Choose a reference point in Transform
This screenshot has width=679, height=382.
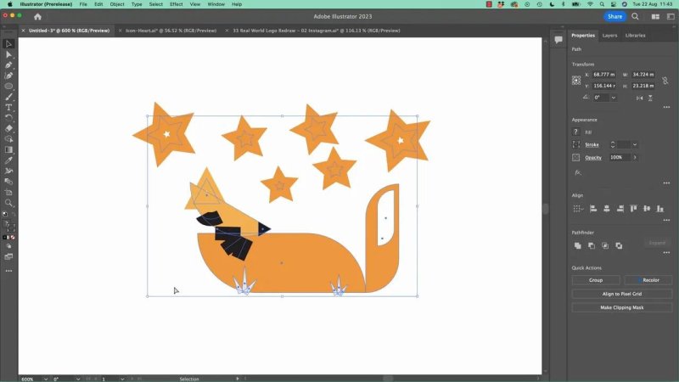[x=576, y=81]
